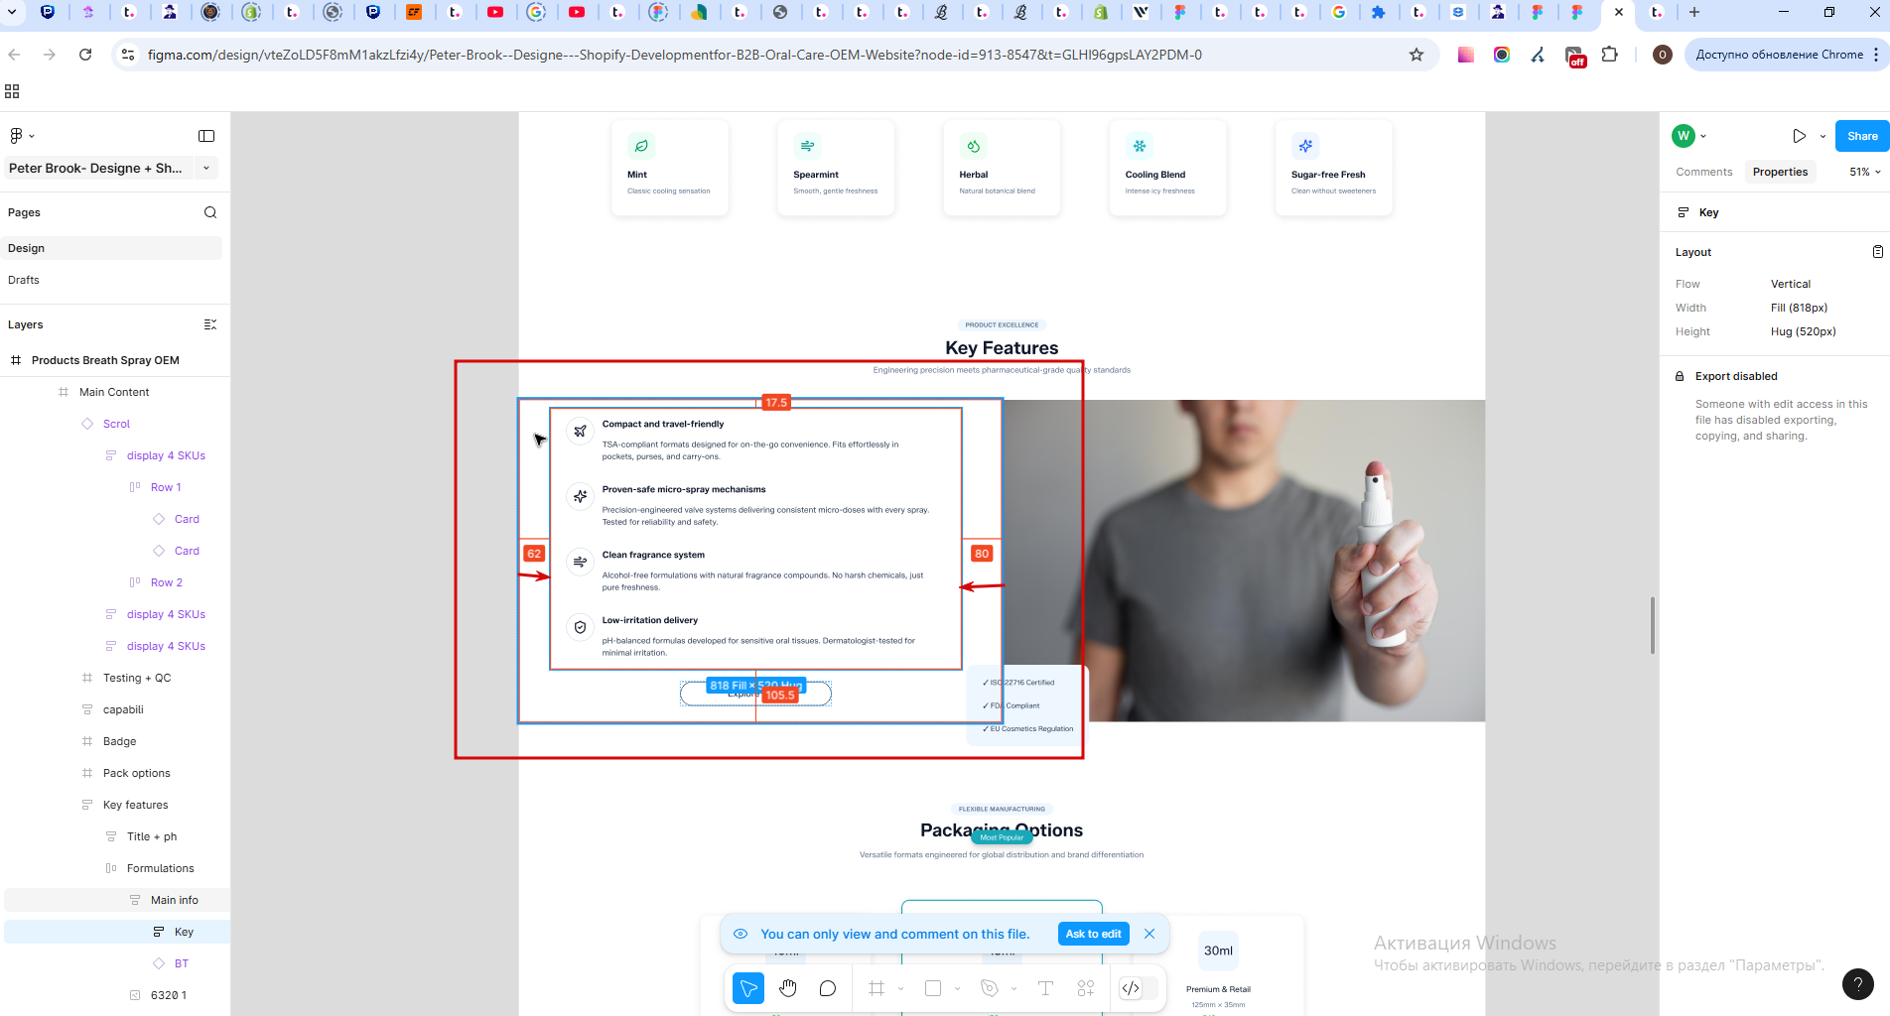The width and height of the screenshot is (1890, 1016).
Task: Open Chrome extensions puzzle icon
Action: click(x=1610, y=55)
